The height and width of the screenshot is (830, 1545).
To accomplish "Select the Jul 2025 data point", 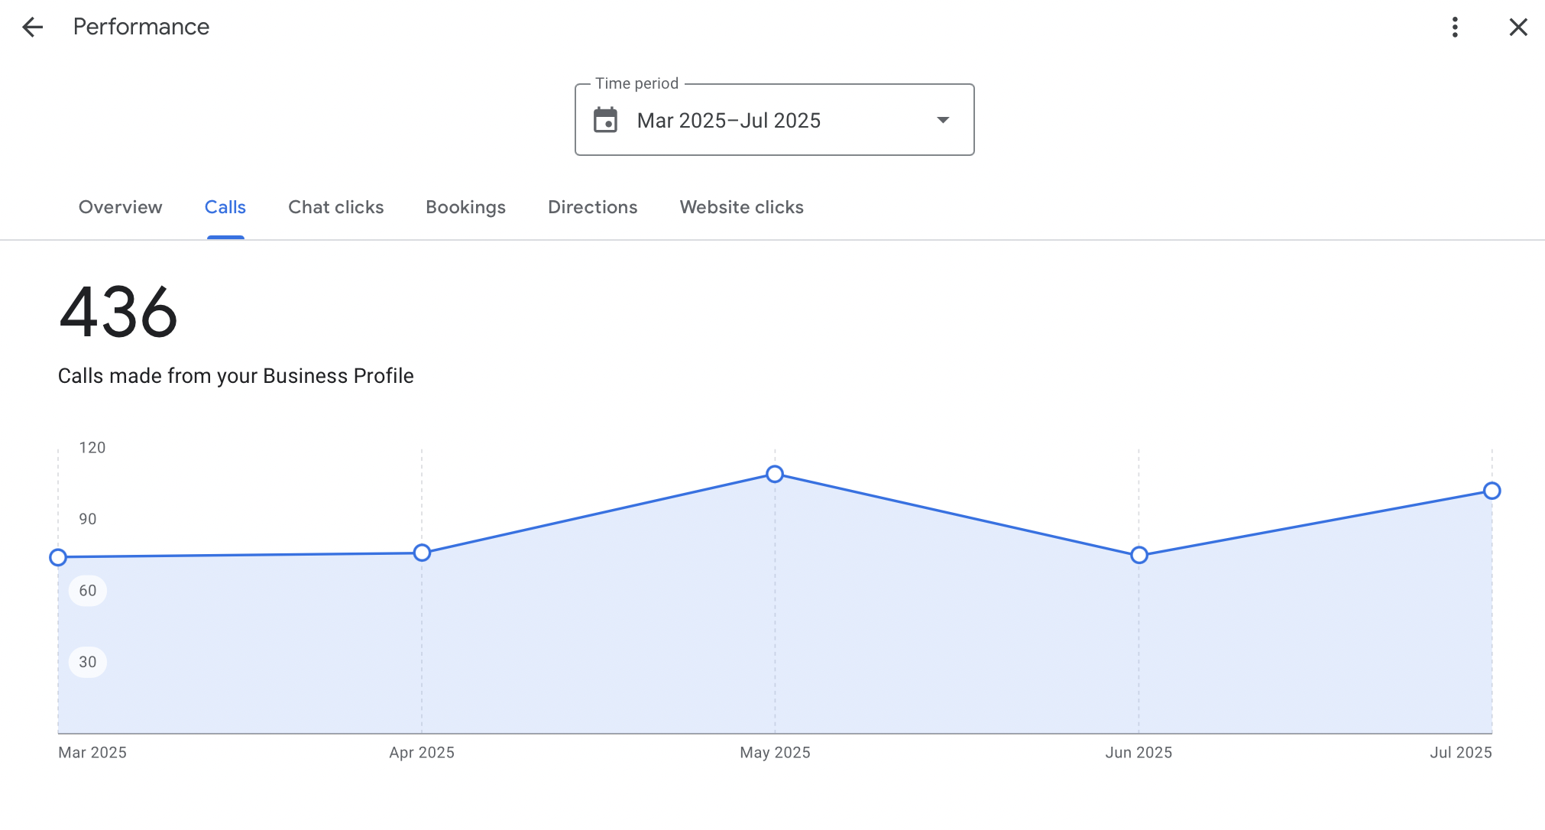I will (x=1492, y=491).
